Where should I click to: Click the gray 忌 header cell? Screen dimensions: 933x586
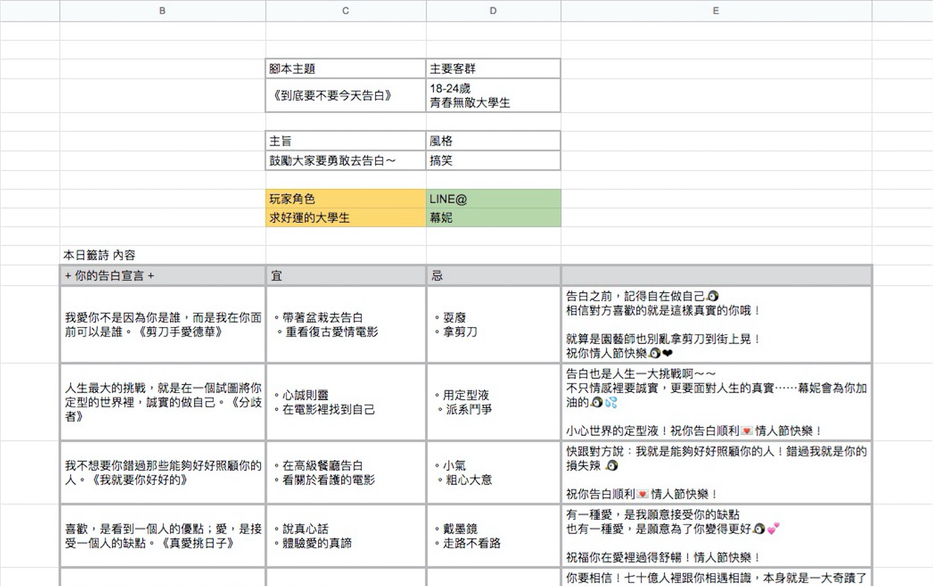[x=493, y=276]
